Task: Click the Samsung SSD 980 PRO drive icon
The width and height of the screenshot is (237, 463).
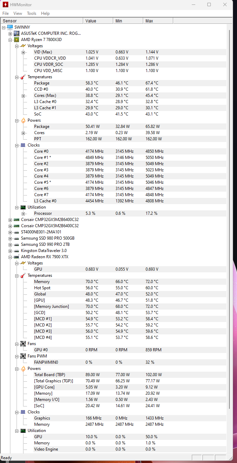Action: tap(17, 238)
